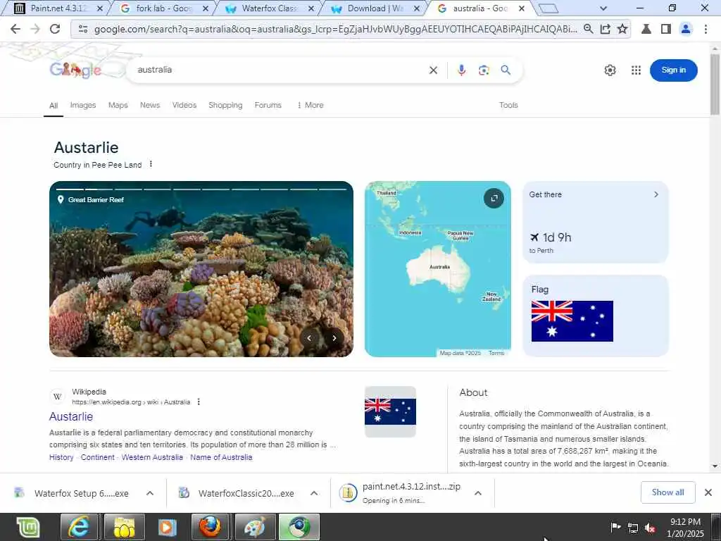Open the Continent sublink
The height and width of the screenshot is (541, 721).
(x=97, y=457)
